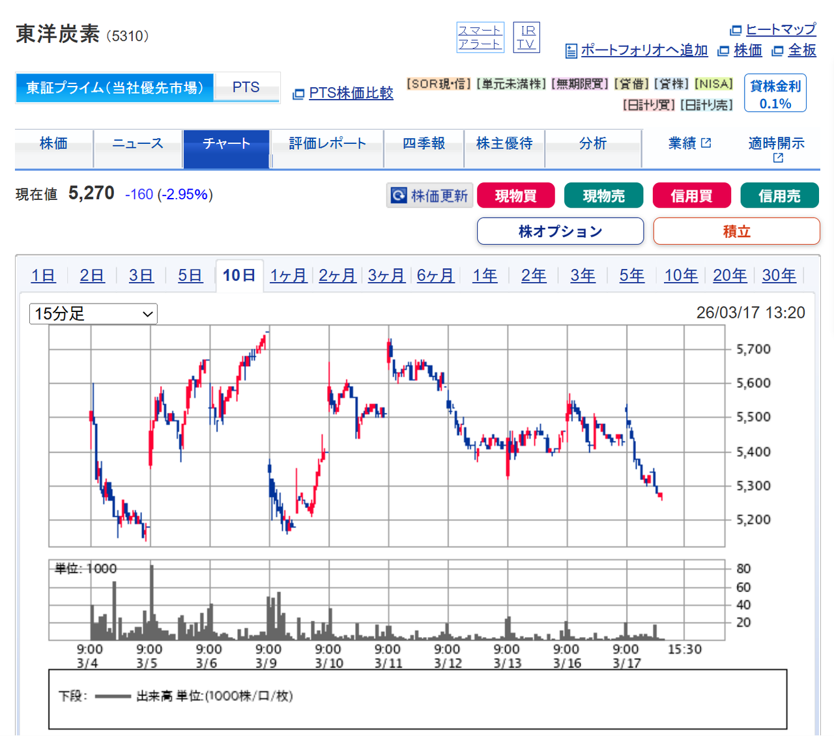Viewport: 834px width, 736px height.
Task: Switch to the ニュース tab
Action: point(138,143)
